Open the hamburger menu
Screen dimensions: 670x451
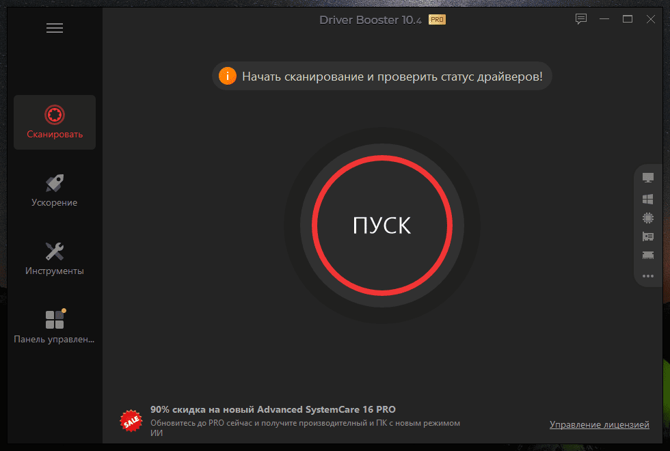55,28
